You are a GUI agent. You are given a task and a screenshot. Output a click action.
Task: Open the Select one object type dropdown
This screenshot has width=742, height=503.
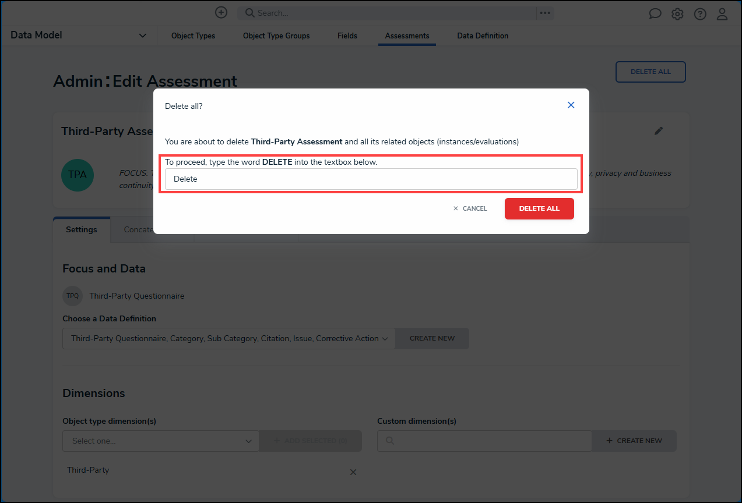coord(161,441)
